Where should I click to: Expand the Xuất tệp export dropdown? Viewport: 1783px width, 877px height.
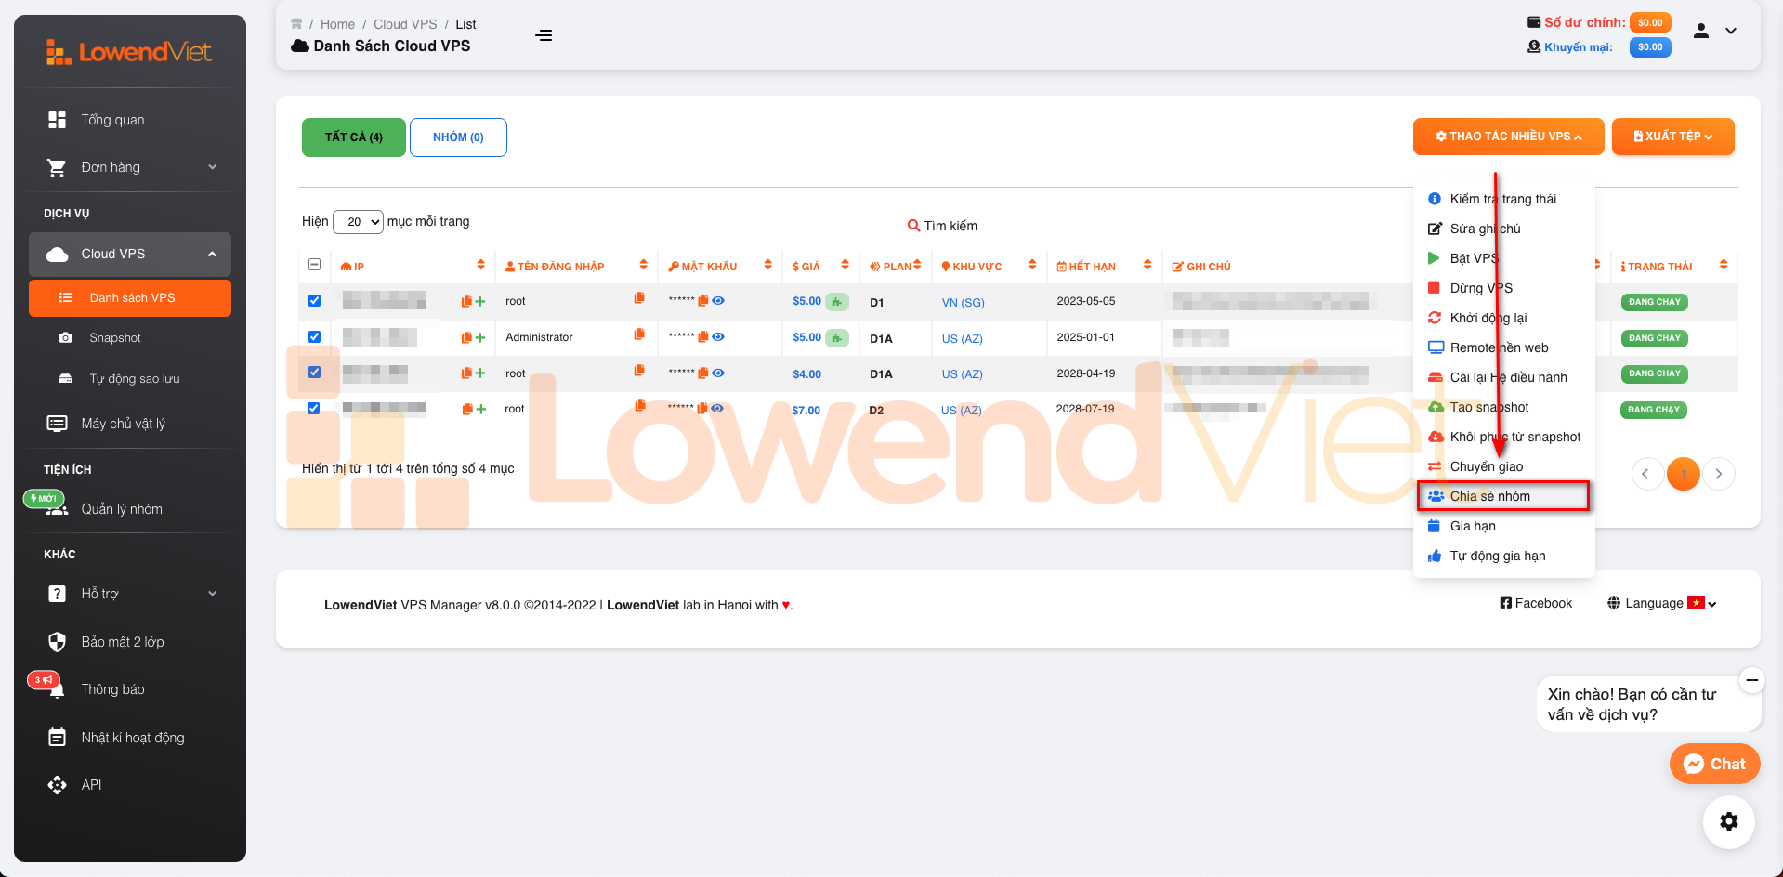pyautogui.click(x=1672, y=137)
